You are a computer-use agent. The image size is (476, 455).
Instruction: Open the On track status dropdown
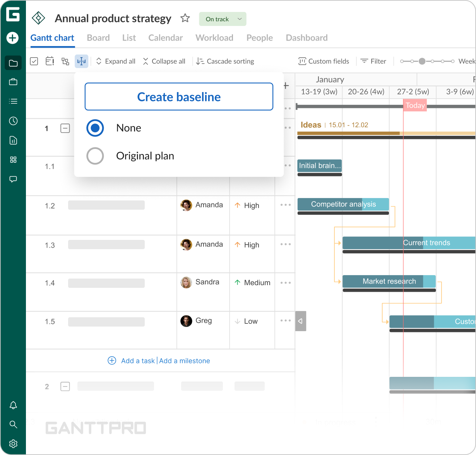click(223, 19)
